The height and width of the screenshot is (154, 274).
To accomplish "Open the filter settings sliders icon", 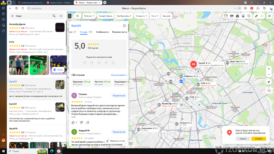I will point(78,16).
